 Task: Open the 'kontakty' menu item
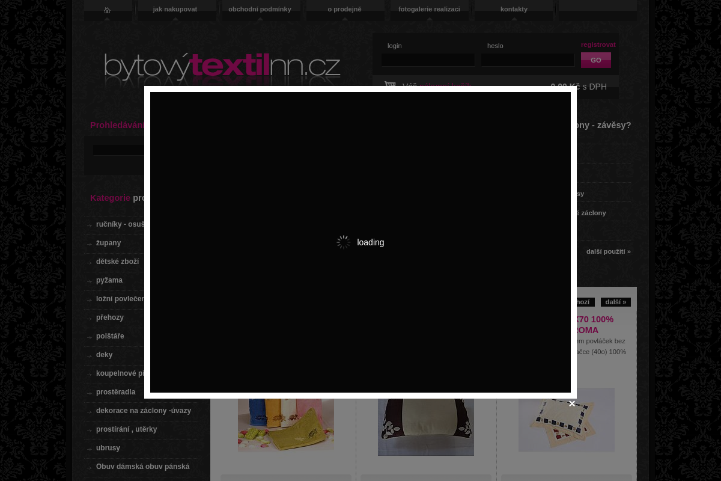pyautogui.click(x=514, y=9)
